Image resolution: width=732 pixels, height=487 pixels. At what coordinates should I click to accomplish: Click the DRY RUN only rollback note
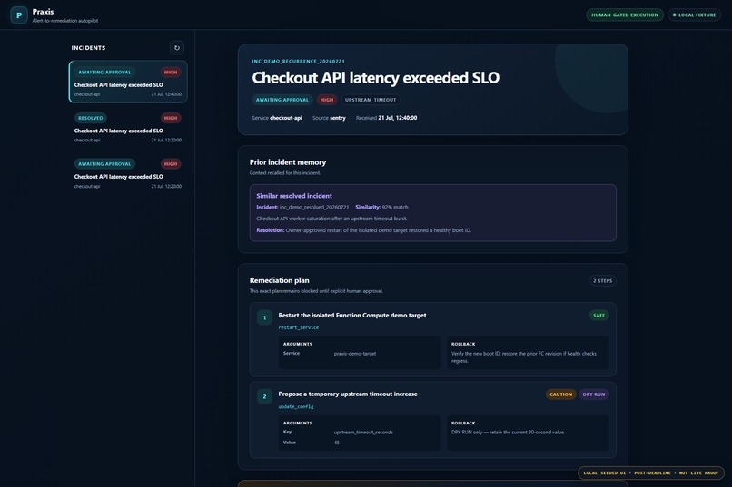click(x=508, y=432)
